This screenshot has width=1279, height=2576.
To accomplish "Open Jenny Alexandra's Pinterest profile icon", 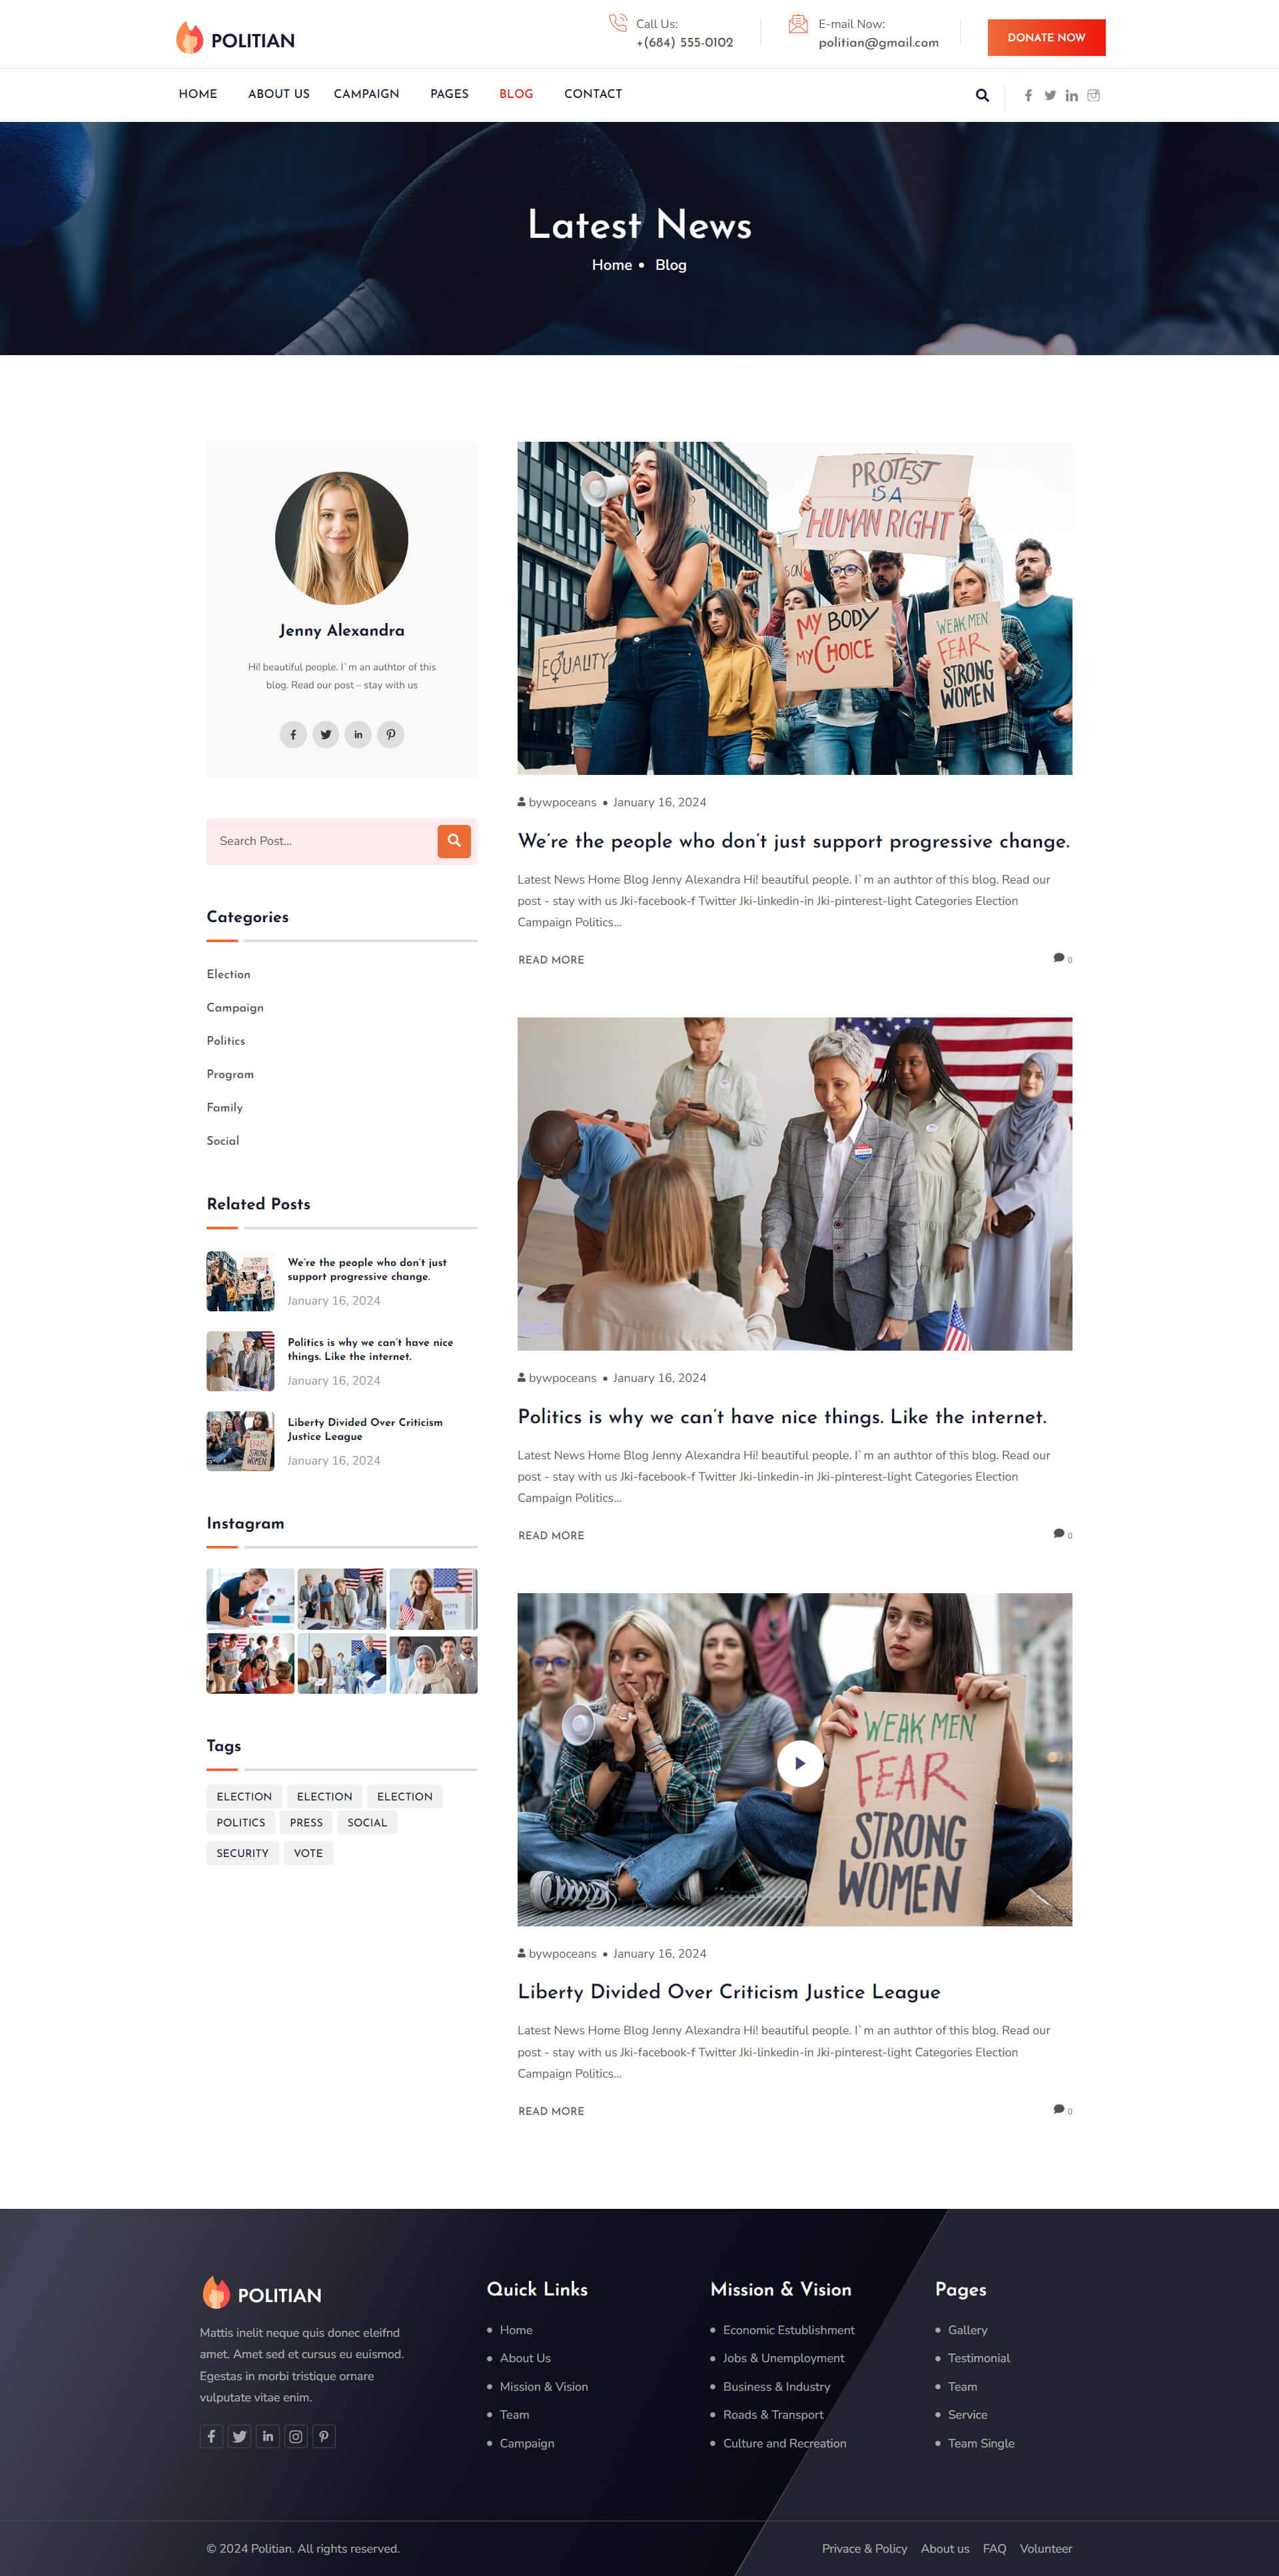I will (x=391, y=734).
